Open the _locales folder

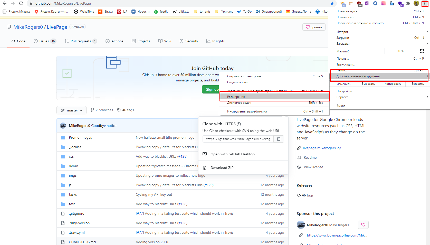pos(75,147)
